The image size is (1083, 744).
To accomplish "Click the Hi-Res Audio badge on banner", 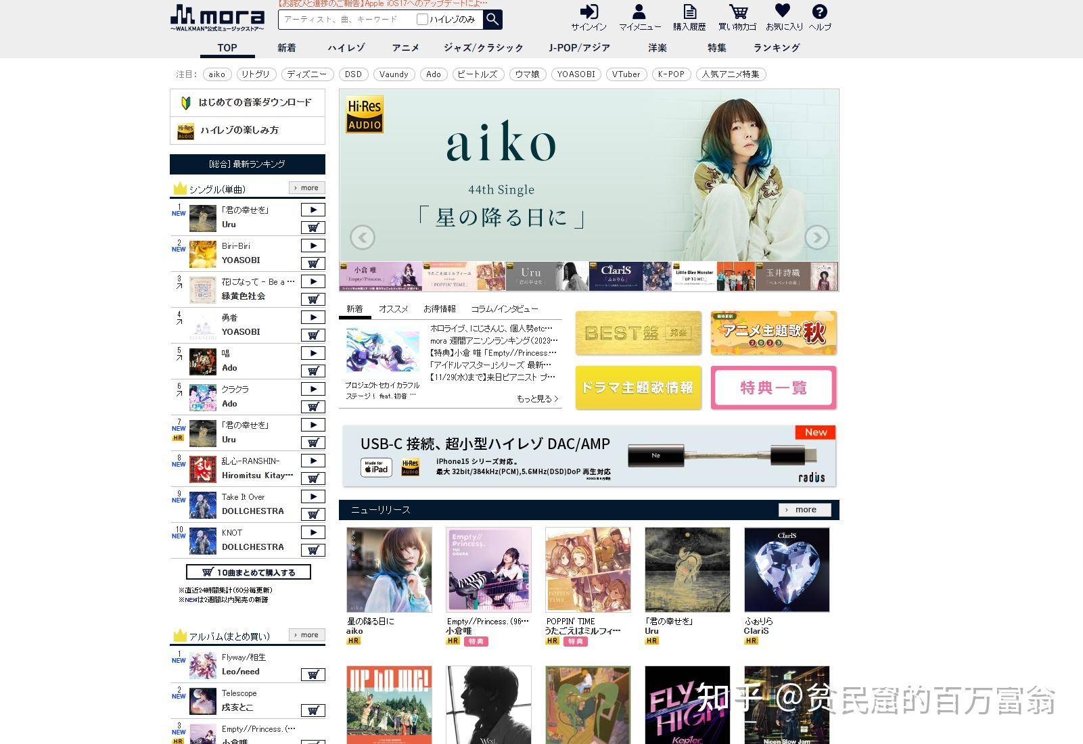I will (365, 114).
